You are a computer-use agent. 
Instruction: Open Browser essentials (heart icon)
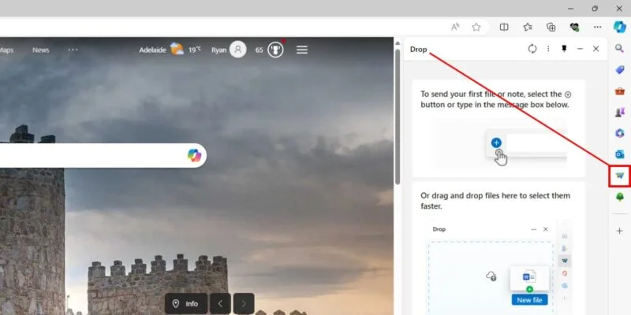coord(574,27)
